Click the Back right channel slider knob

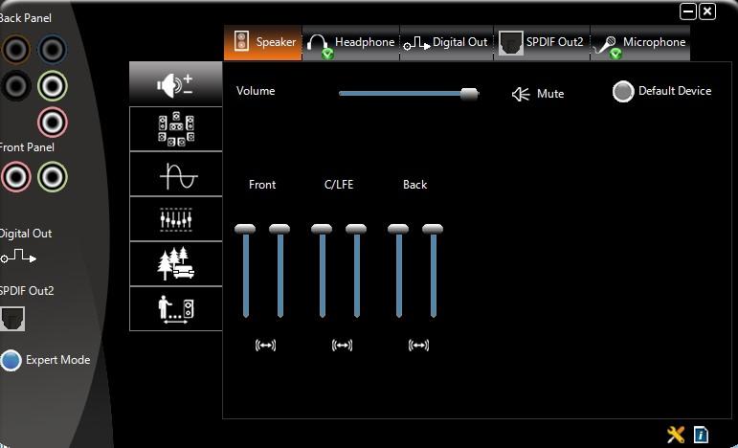click(433, 229)
